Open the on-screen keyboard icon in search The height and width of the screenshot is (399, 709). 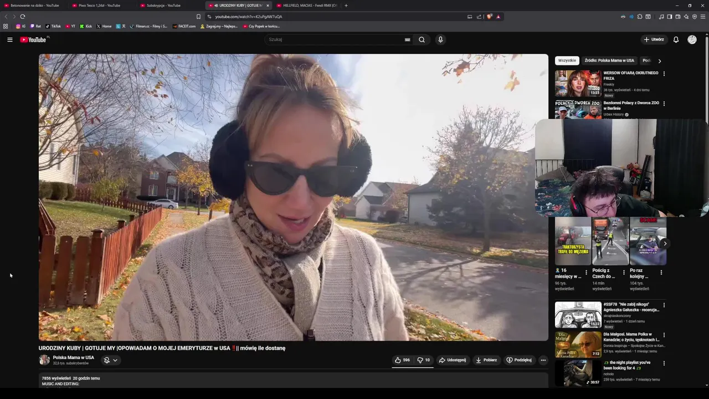click(407, 39)
